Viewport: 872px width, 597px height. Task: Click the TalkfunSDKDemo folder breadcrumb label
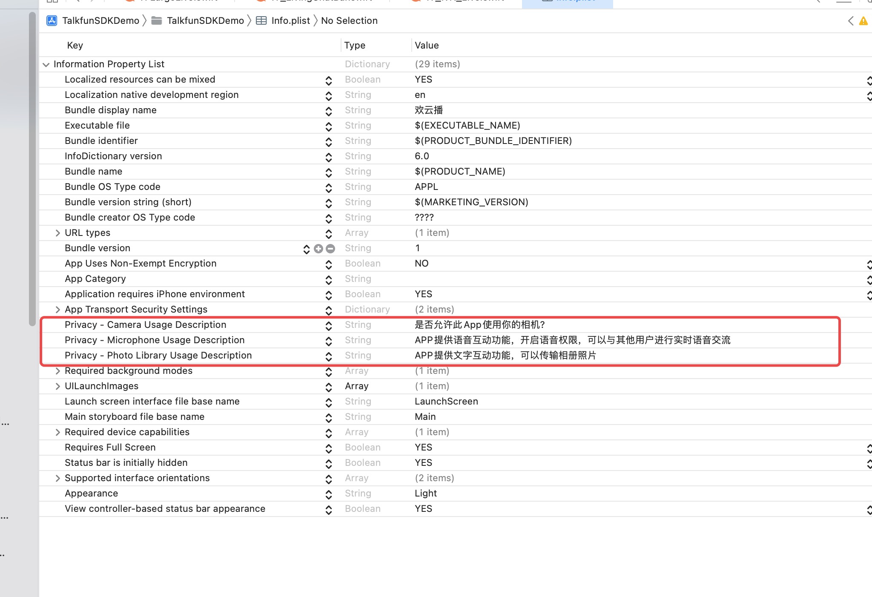click(x=205, y=20)
